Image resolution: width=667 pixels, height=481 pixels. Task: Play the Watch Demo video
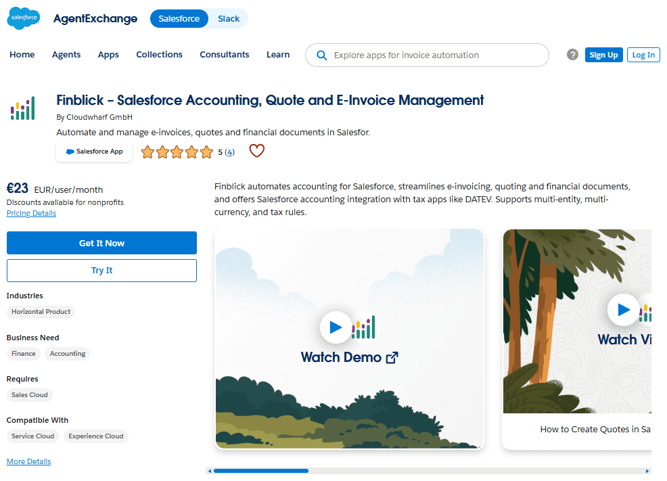coord(336,327)
